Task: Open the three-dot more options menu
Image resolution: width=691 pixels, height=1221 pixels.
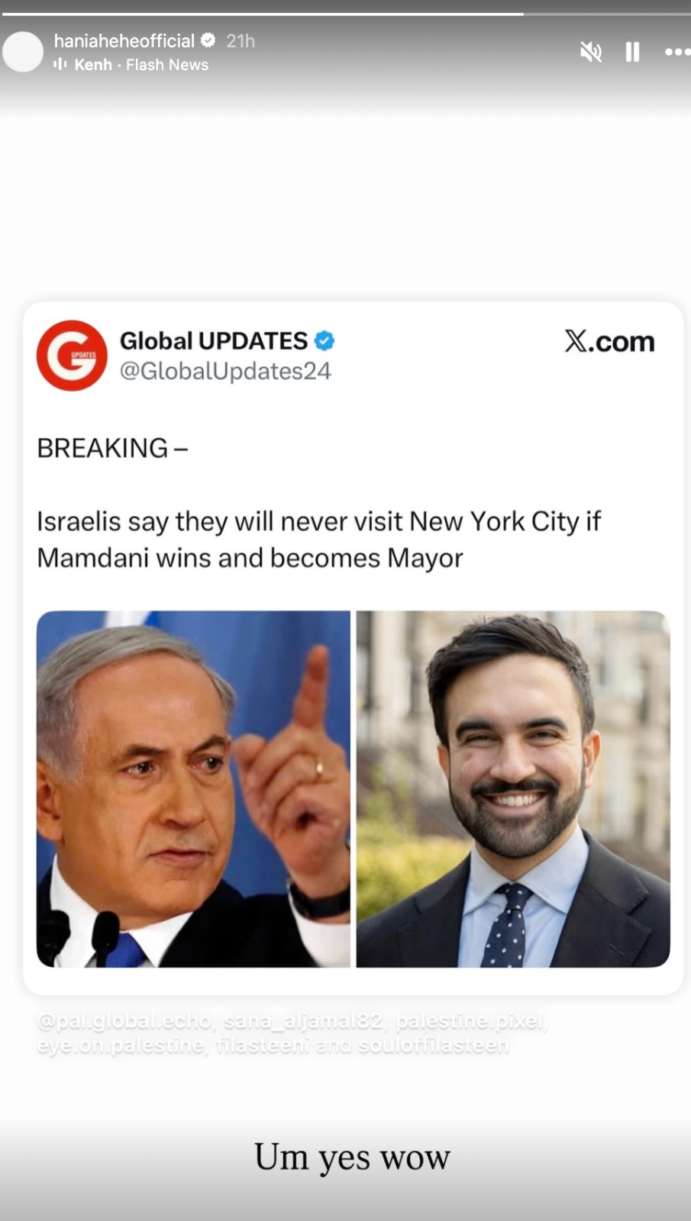Action: 677,52
